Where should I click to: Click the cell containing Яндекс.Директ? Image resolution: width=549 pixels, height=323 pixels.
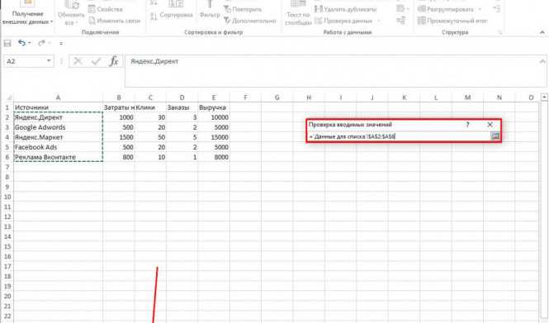(x=58, y=117)
